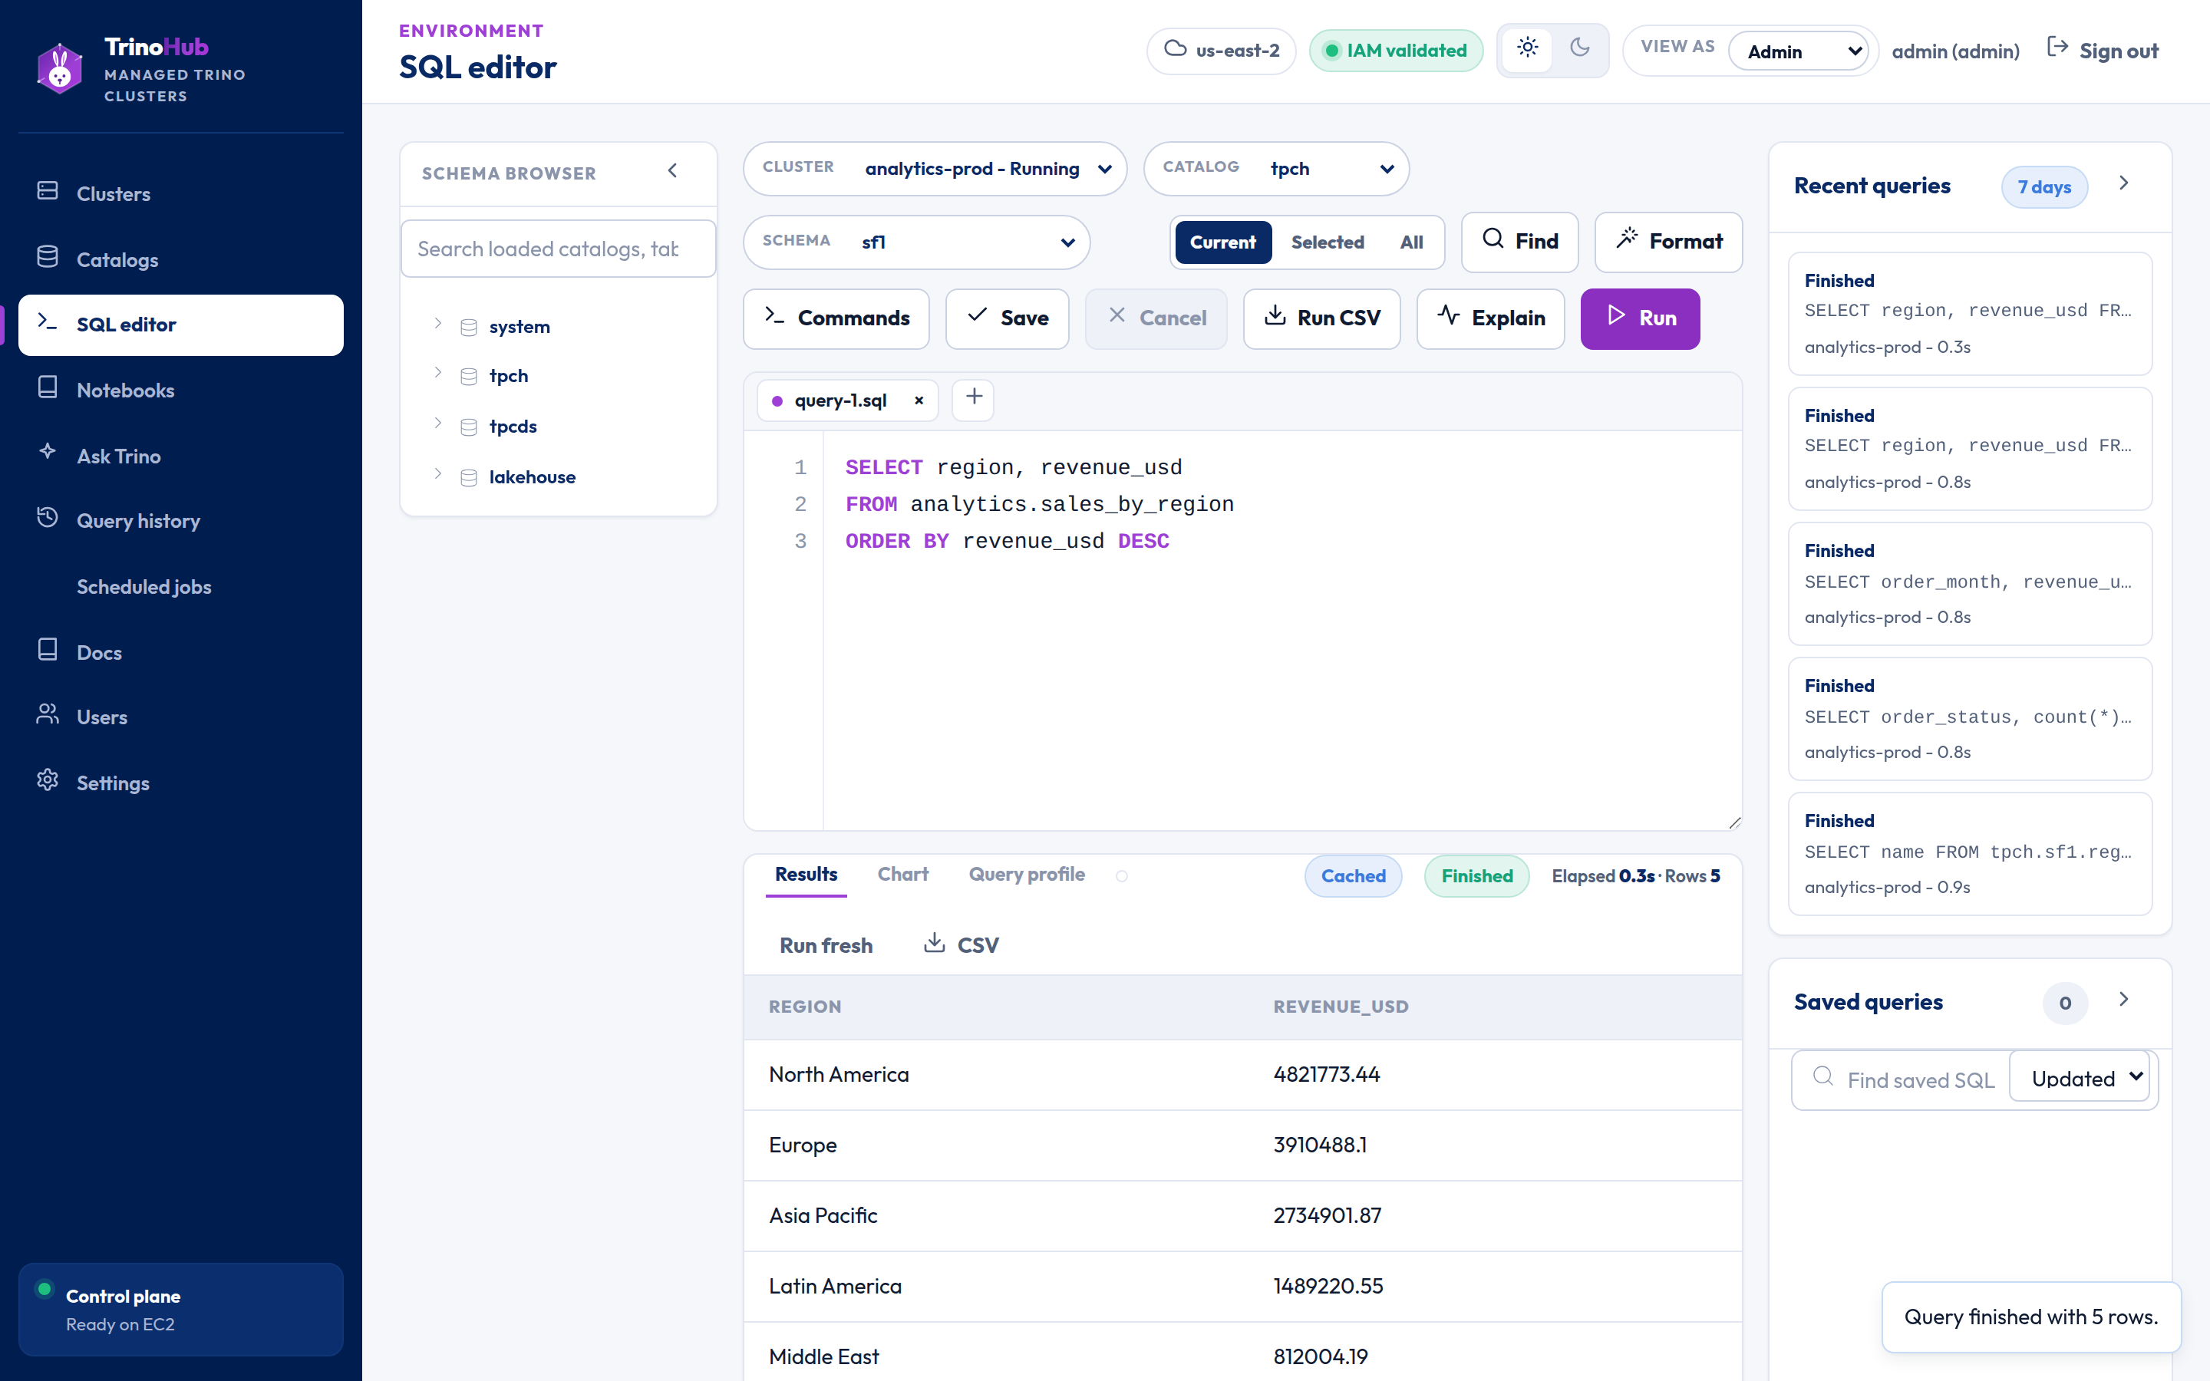Open Commands palette
This screenshot has width=2210, height=1381.
click(x=836, y=318)
